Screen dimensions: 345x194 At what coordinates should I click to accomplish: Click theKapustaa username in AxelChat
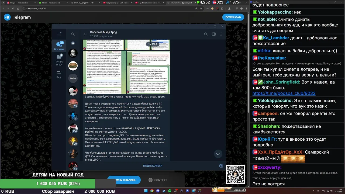(272, 58)
